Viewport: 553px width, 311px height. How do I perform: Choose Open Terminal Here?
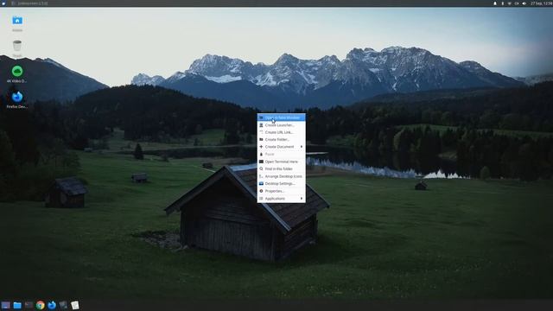pyautogui.click(x=281, y=162)
